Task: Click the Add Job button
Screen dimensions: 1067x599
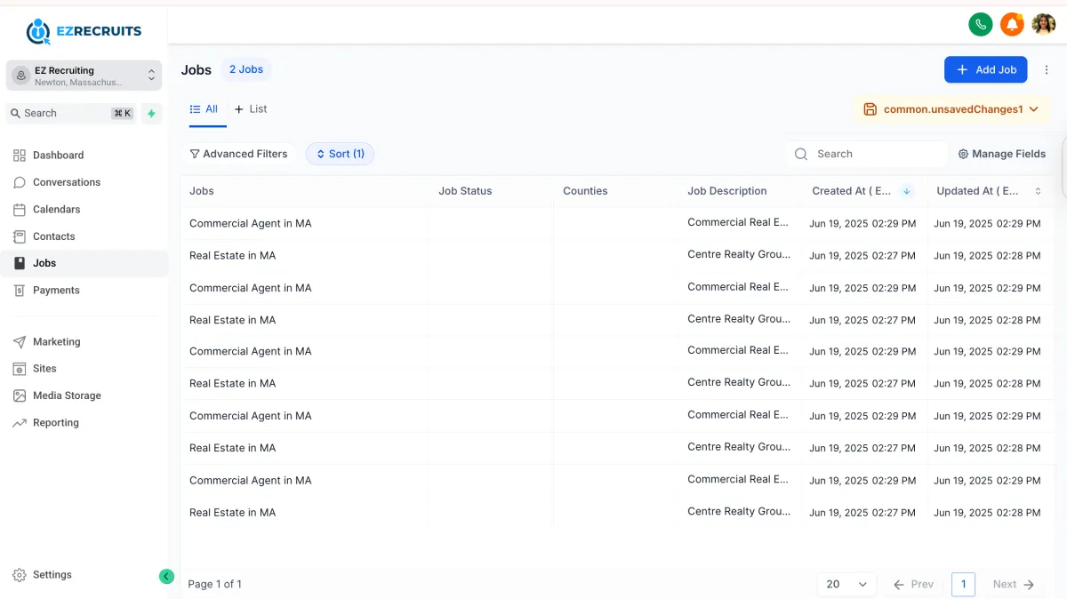Action: 986,69
